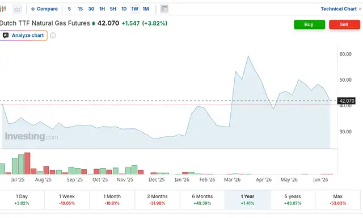Click the 42.070 current price label on the axis

point(347,101)
